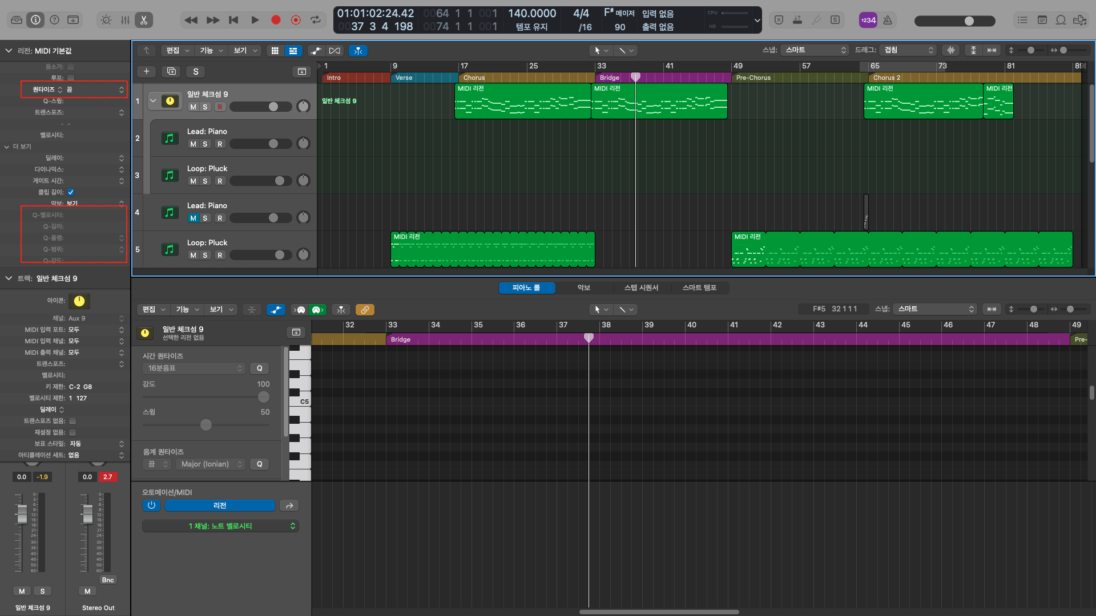
Task: Open the Mixer from the toolbar
Action: pyautogui.click(x=125, y=20)
